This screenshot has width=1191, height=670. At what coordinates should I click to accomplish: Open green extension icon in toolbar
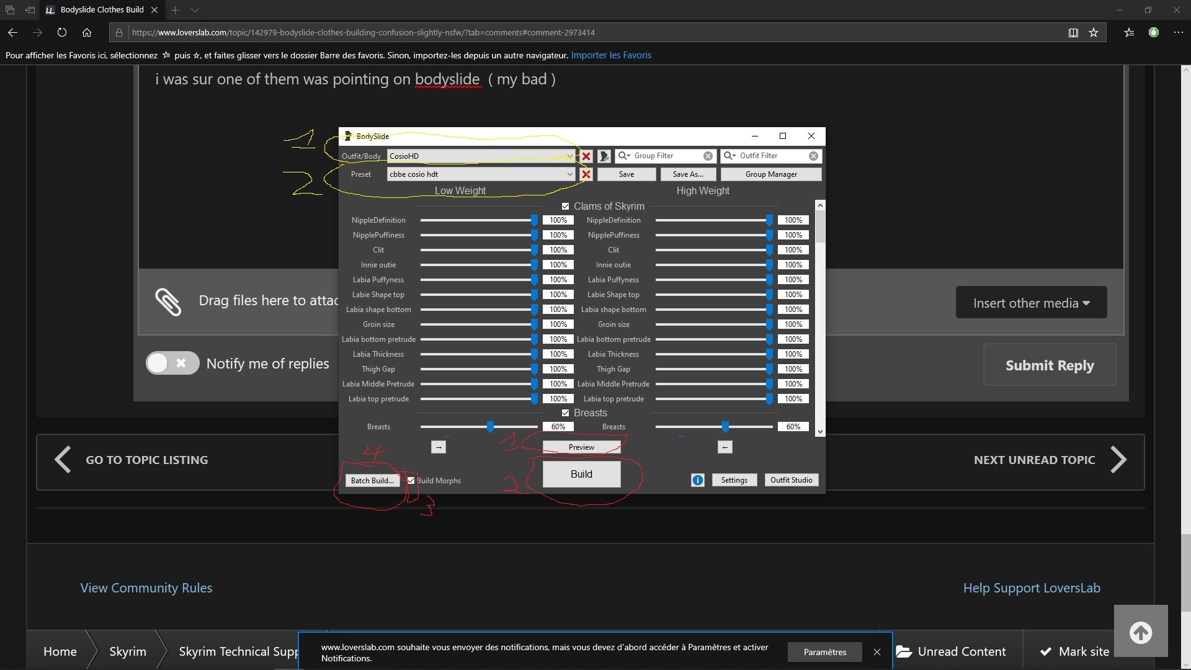(x=1154, y=32)
